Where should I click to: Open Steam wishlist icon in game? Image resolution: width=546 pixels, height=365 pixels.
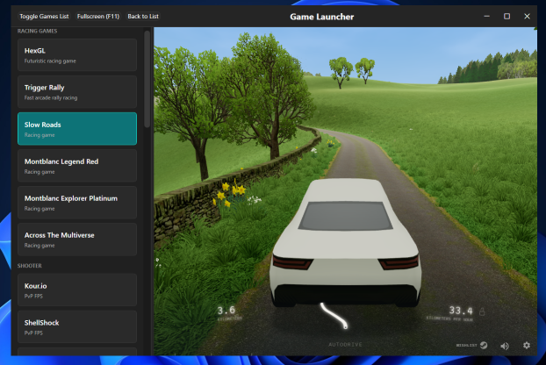[484, 345]
